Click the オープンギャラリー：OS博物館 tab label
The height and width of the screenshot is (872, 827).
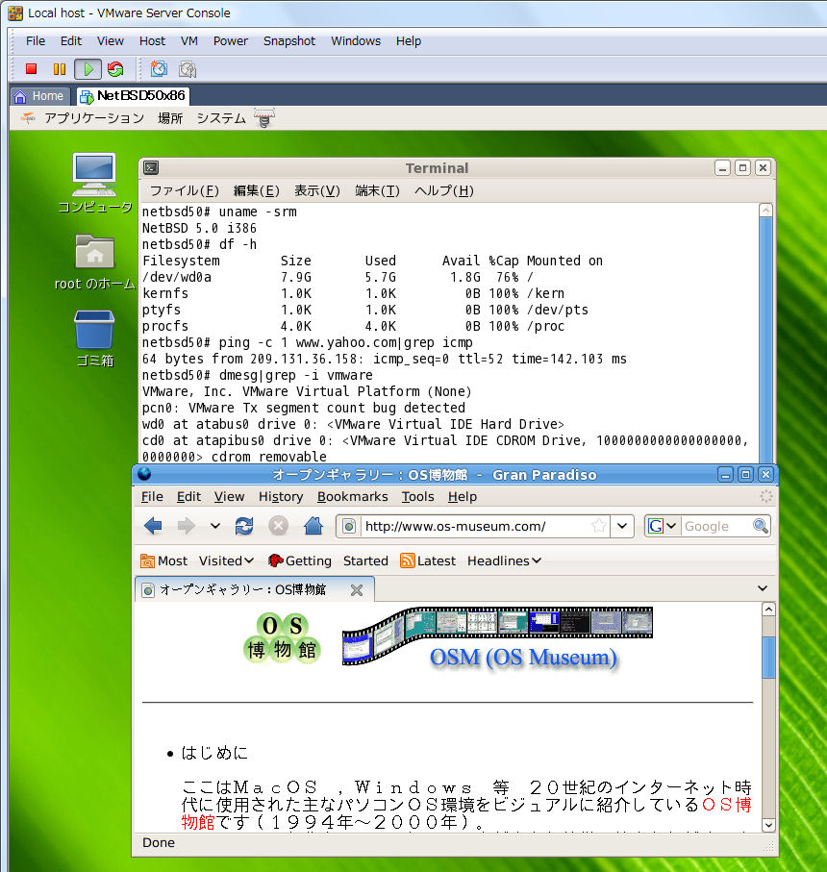[243, 589]
